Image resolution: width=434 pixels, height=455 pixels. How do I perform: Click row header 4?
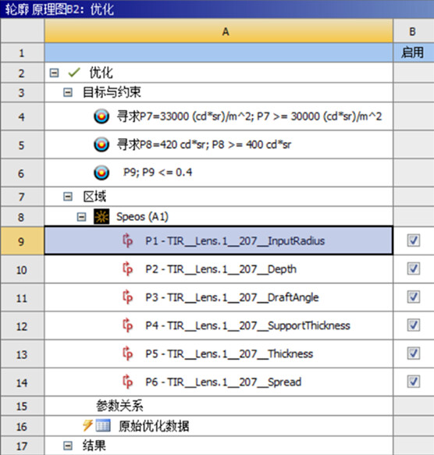(x=22, y=116)
